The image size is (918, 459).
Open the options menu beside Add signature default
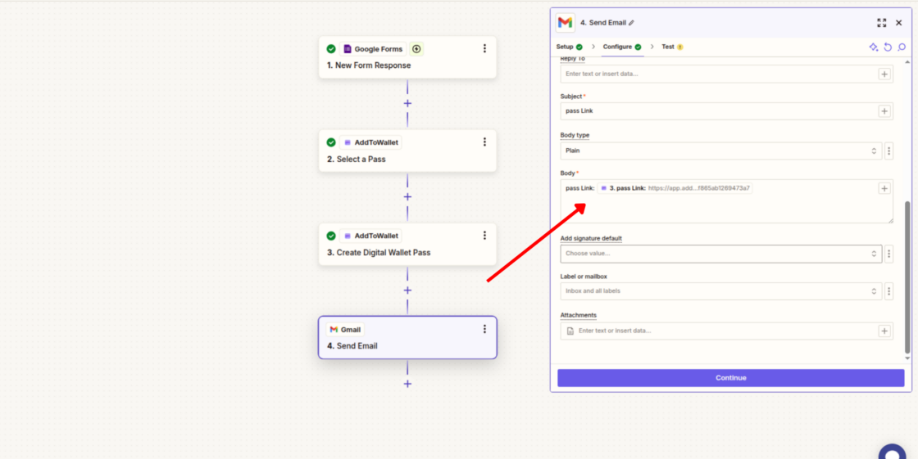tap(888, 254)
